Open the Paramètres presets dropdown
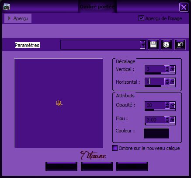 (142, 45)
